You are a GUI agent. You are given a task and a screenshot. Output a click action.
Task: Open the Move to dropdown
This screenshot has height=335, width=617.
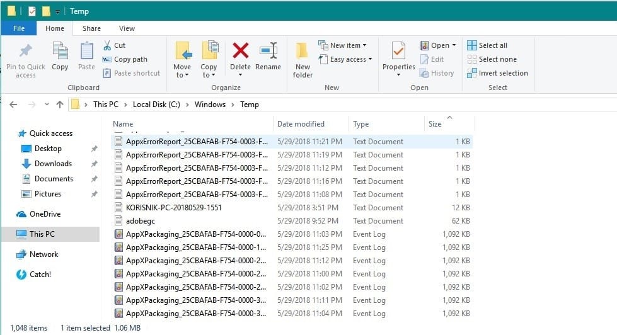(x=182, y=60)
